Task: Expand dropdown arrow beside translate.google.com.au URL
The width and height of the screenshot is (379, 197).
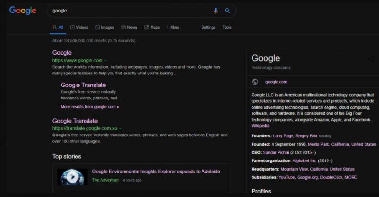Action: coord(120,128)
